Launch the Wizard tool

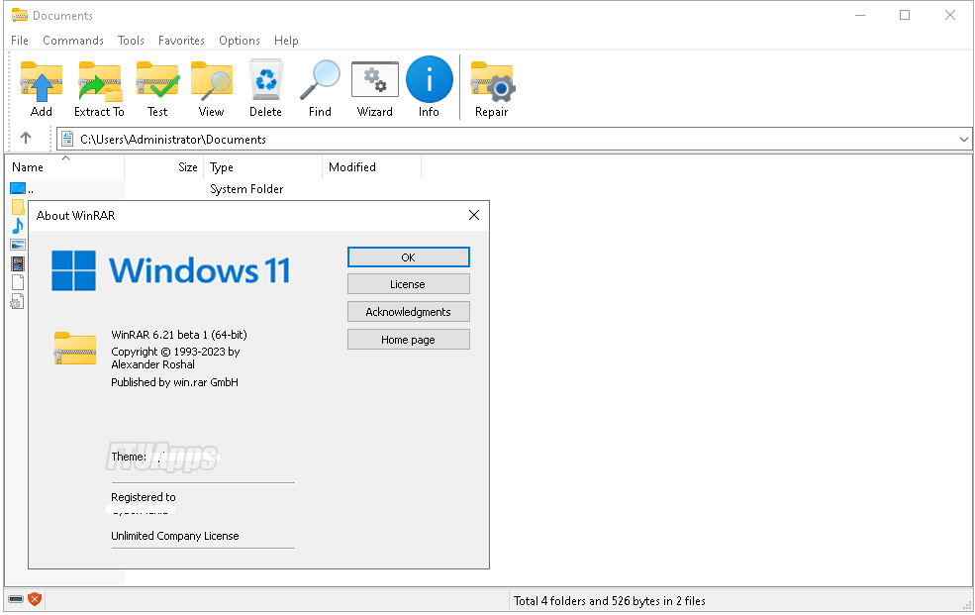point(375,79)
